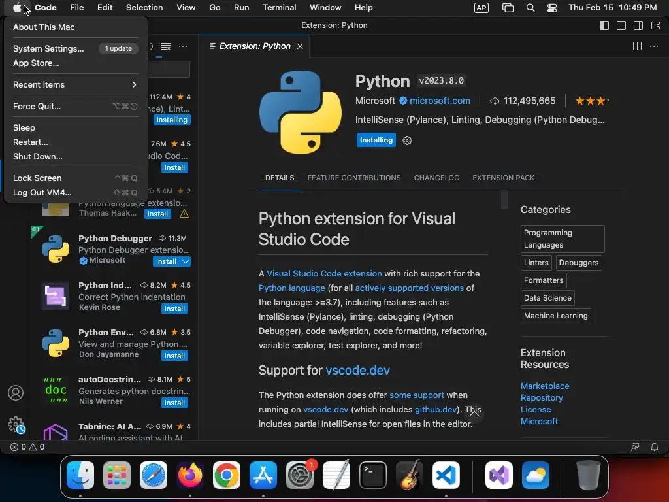This screenshot has width=669, height=502.
Task: Switch to Feature Contributions tab
Action: 354,178
